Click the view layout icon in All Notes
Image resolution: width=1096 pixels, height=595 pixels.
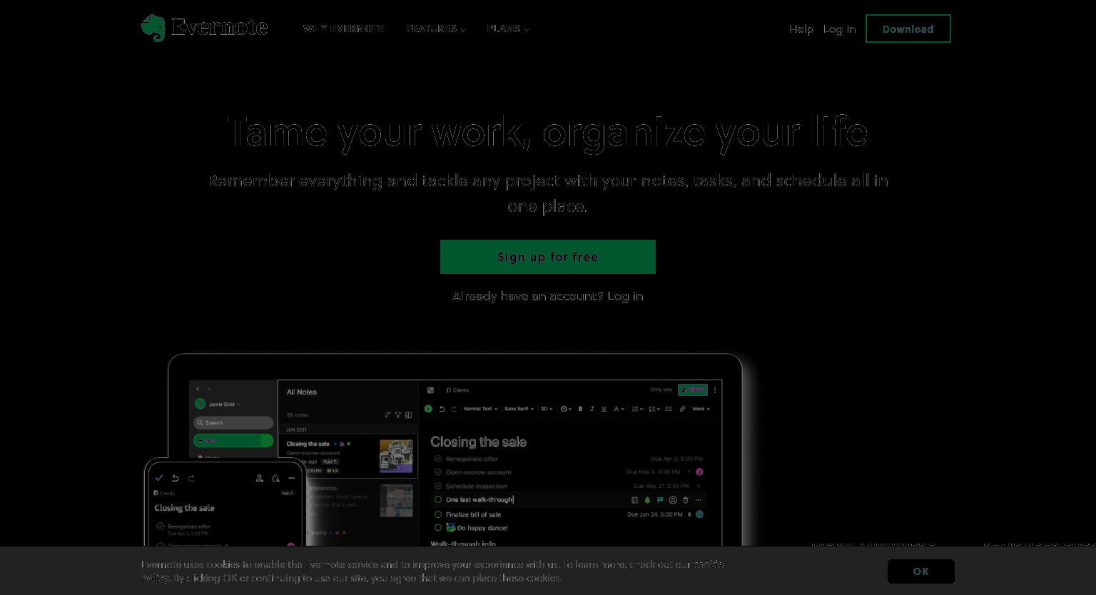pos(408,415)
